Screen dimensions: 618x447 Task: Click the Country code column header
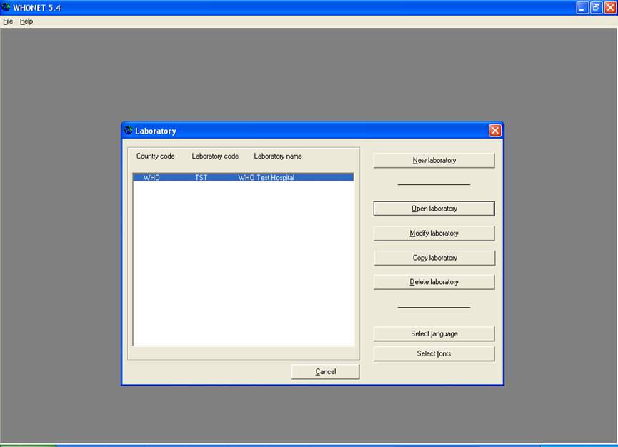[x=155, y=156]
